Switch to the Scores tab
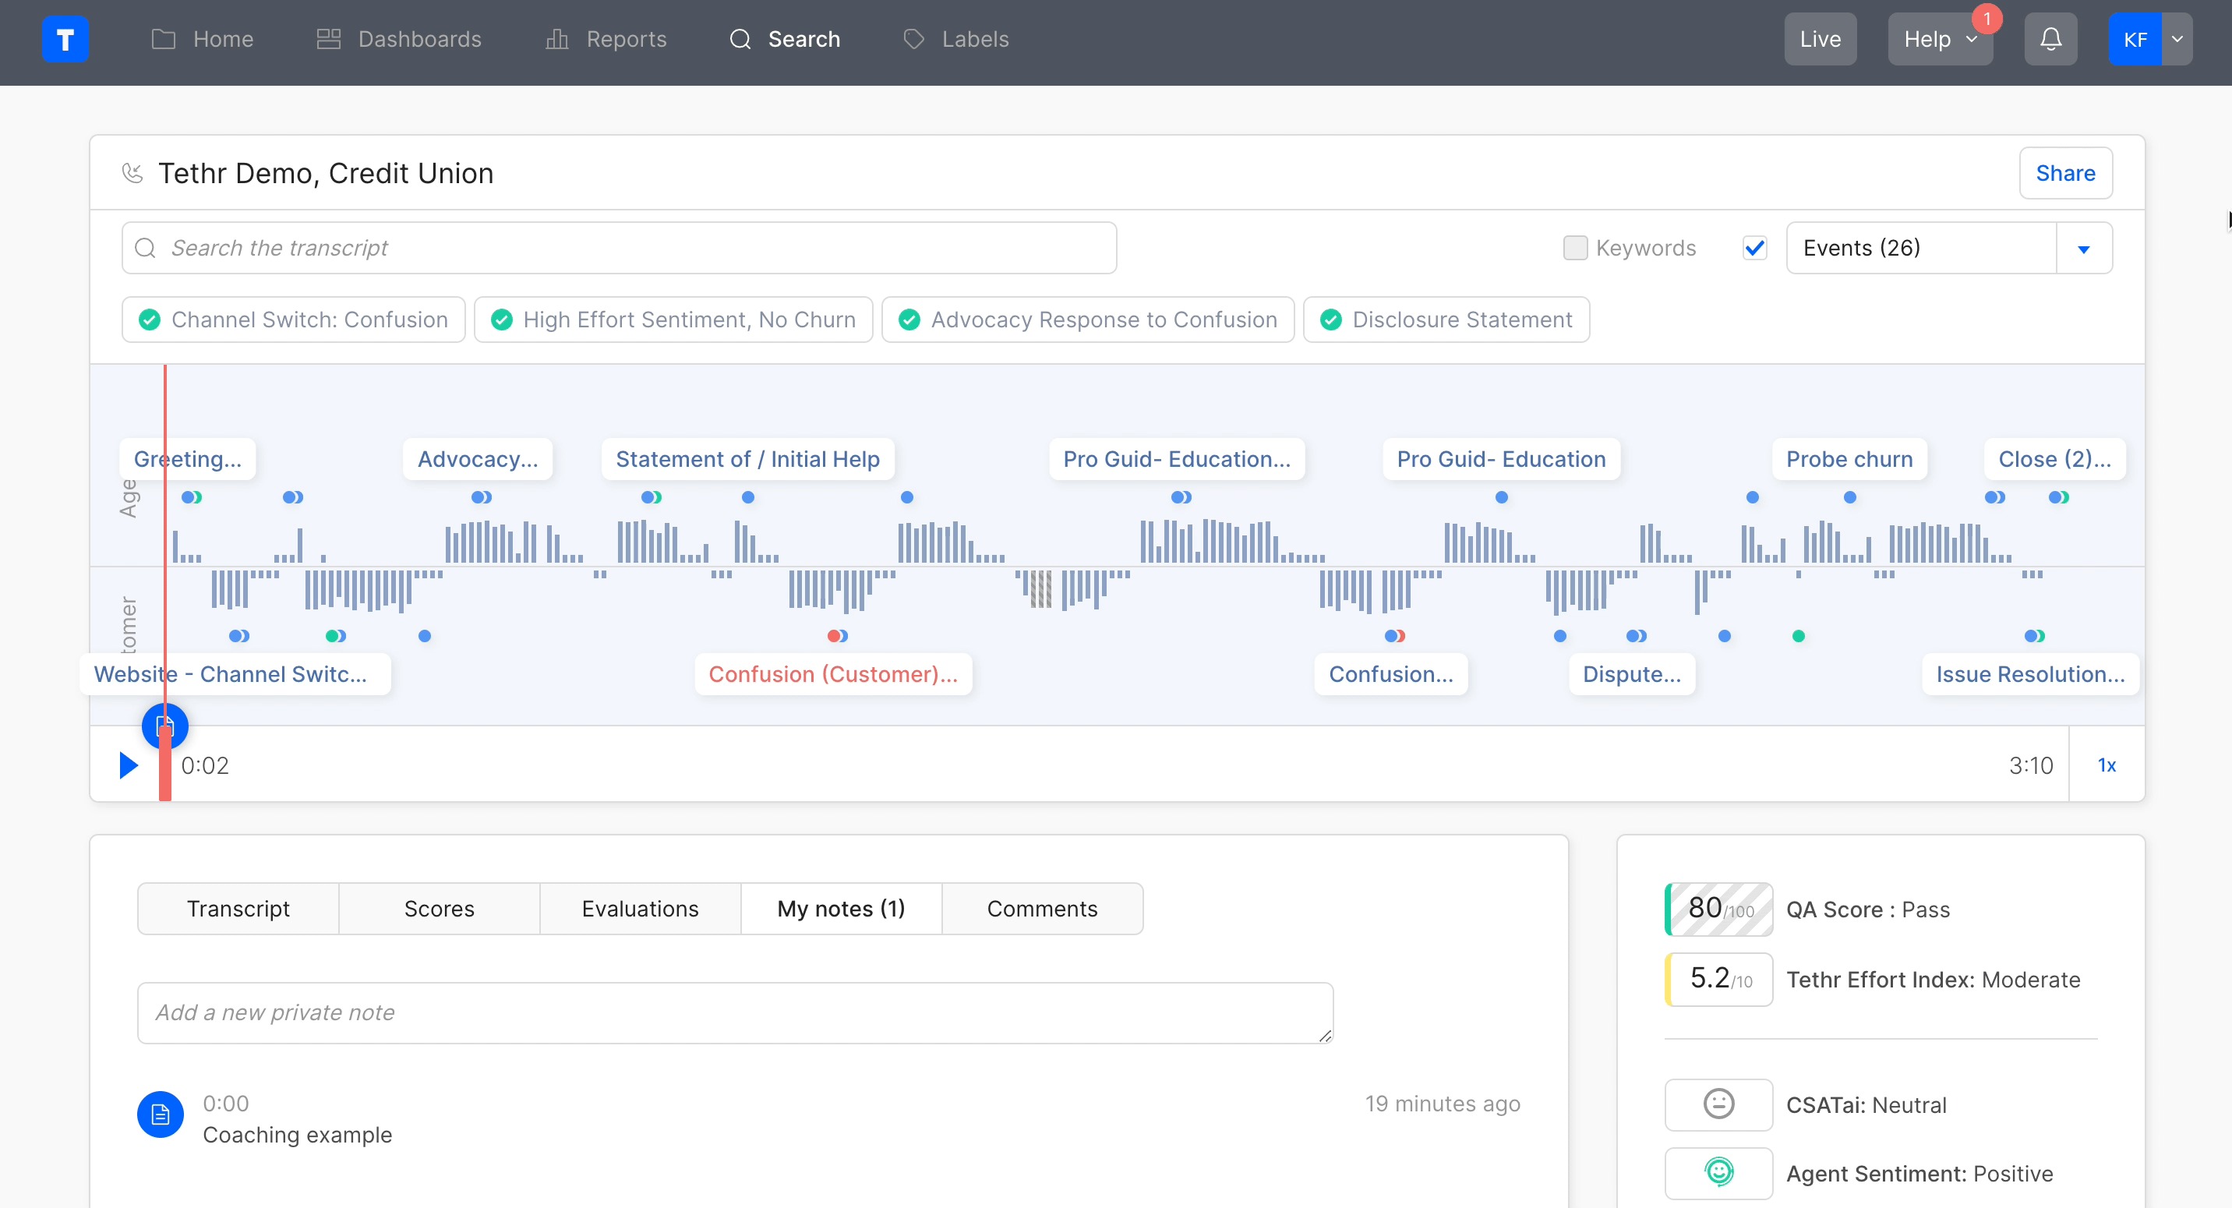 point(439,908)
